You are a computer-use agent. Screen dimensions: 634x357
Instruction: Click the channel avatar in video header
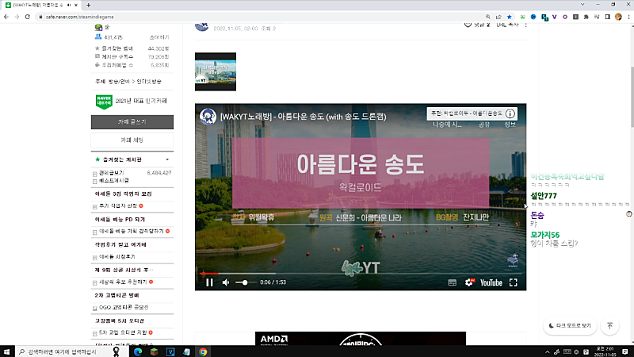[x=208, y=114]
